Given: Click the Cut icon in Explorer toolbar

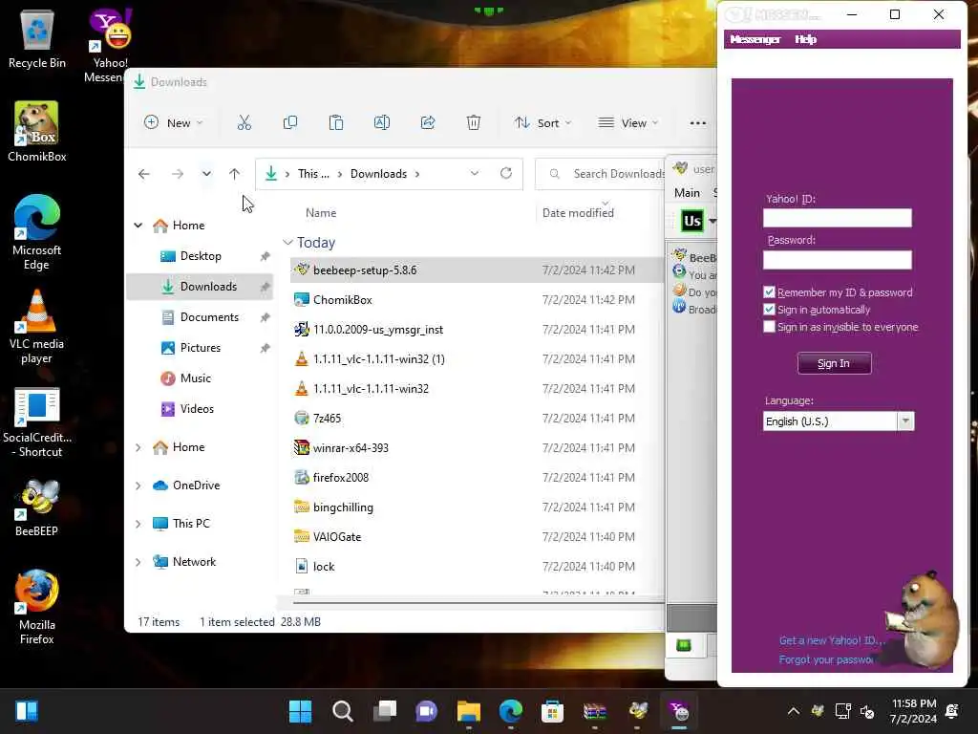Looking at the screenshot, I should (x=244, y=123).
